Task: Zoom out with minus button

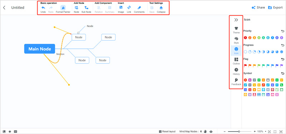Action: tap(225, 132)
